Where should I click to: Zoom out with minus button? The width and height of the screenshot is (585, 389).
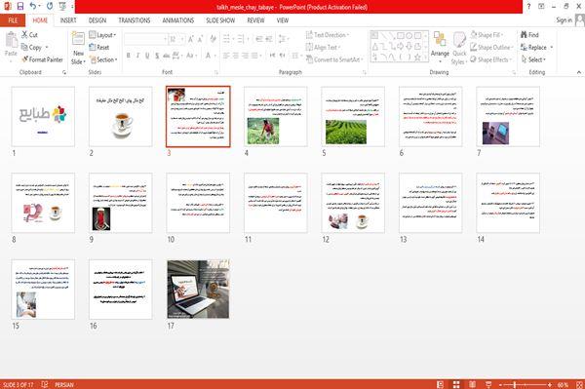501,384
